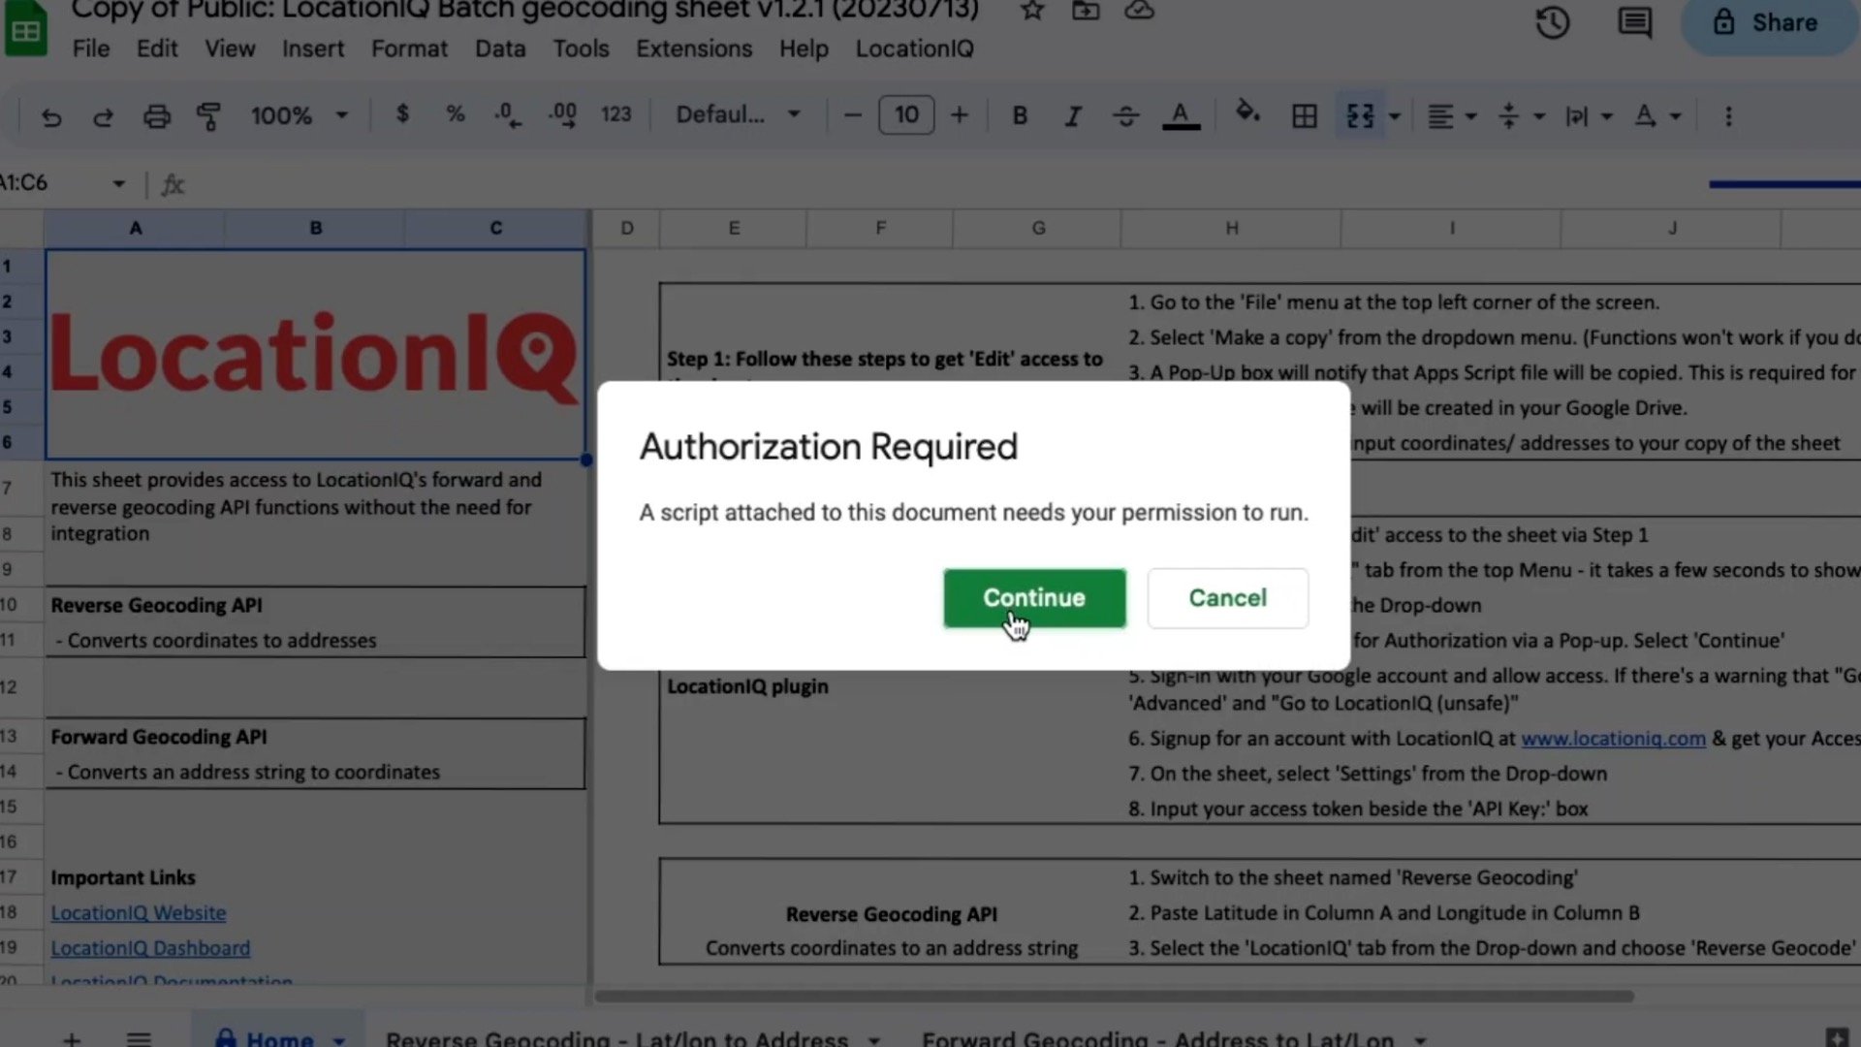Viewport: 1861px width, 1047px height.
Task: Decrease font size with minus
Action: click(x=852, y=115)
